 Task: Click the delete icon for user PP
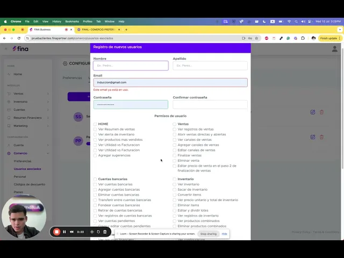[321, 137]
